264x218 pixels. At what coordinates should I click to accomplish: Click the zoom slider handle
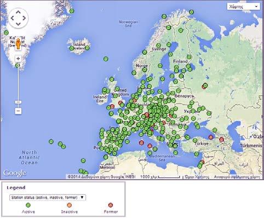point(18,102)
